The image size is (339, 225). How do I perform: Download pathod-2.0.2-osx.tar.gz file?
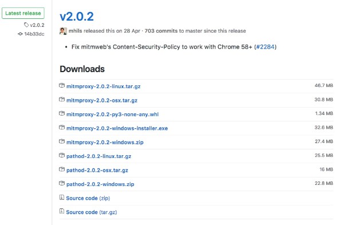click(97, 170)
